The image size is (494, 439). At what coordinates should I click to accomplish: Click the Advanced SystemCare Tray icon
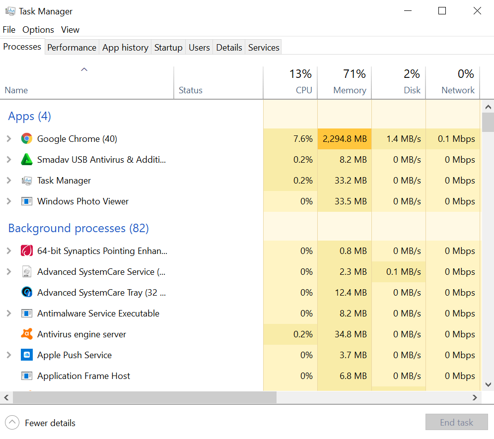tap(27, 292)
